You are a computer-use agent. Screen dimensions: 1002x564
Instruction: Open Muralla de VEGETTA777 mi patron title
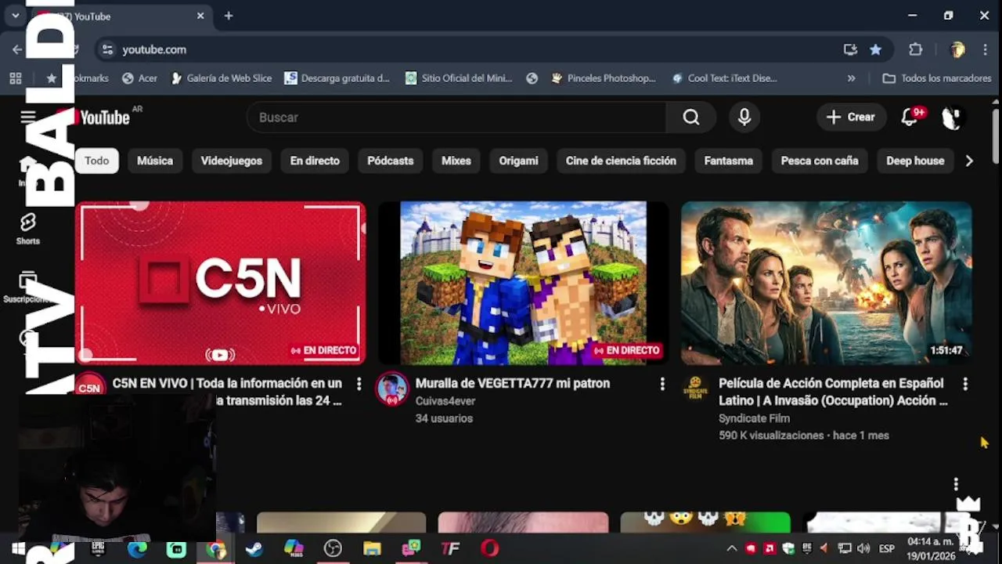point(513,383)
